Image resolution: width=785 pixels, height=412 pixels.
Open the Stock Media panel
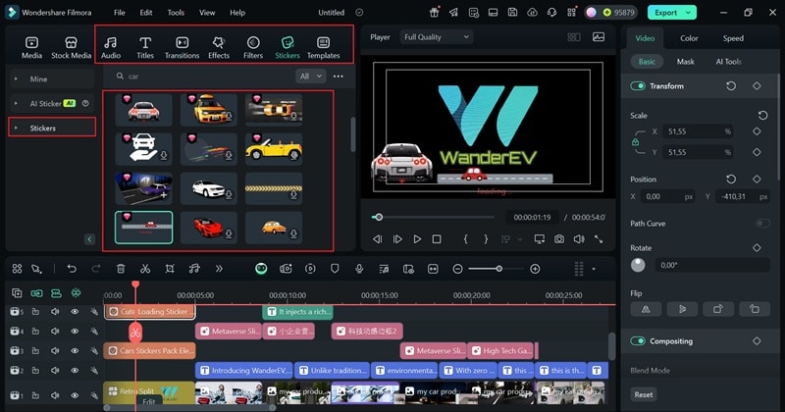[71, 47]
